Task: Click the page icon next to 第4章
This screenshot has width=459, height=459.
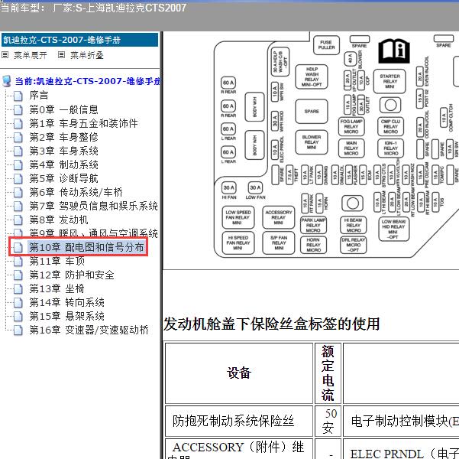Action: 18,164
